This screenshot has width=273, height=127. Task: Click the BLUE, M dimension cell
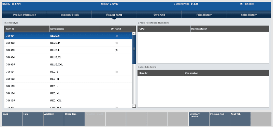point(55,43)
